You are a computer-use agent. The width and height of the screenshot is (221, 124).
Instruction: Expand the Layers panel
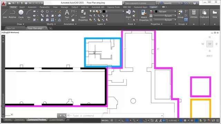[101, 24]
